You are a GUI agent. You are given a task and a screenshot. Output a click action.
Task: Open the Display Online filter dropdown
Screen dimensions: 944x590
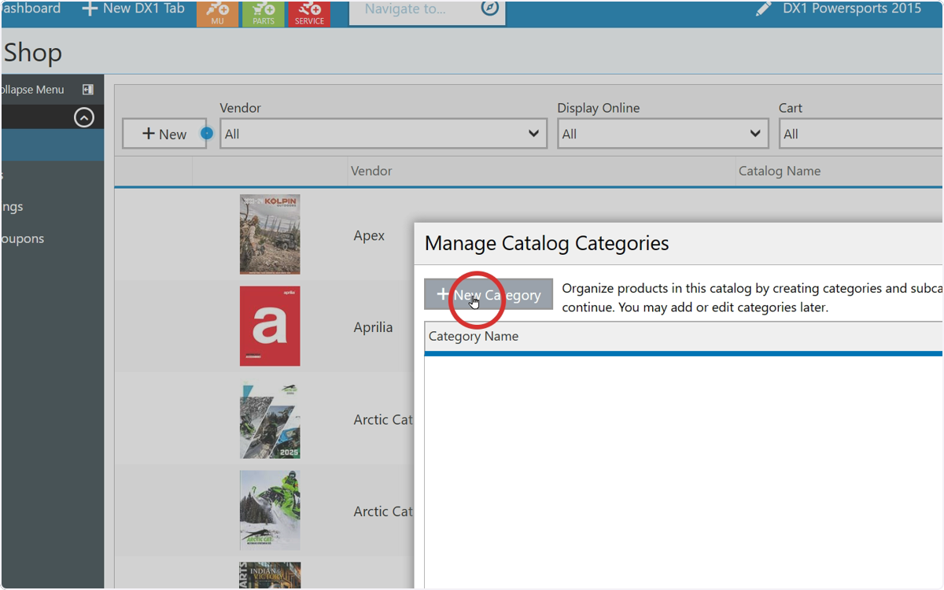point(663,134)
